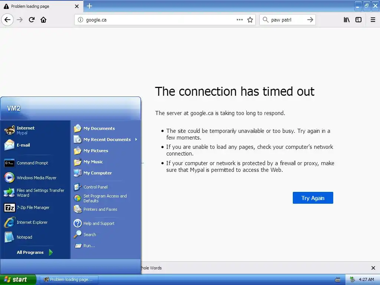This screenshot has height=285, width=380.
Task: Open My Documents
Action: click(x=106, y=128)
